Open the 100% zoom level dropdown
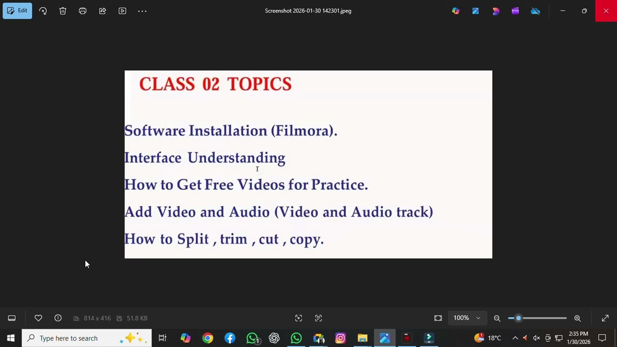This screenshot has height=347, width=617. tap(467, 318)
